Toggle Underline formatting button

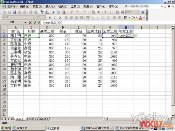[x=60, y=18]
